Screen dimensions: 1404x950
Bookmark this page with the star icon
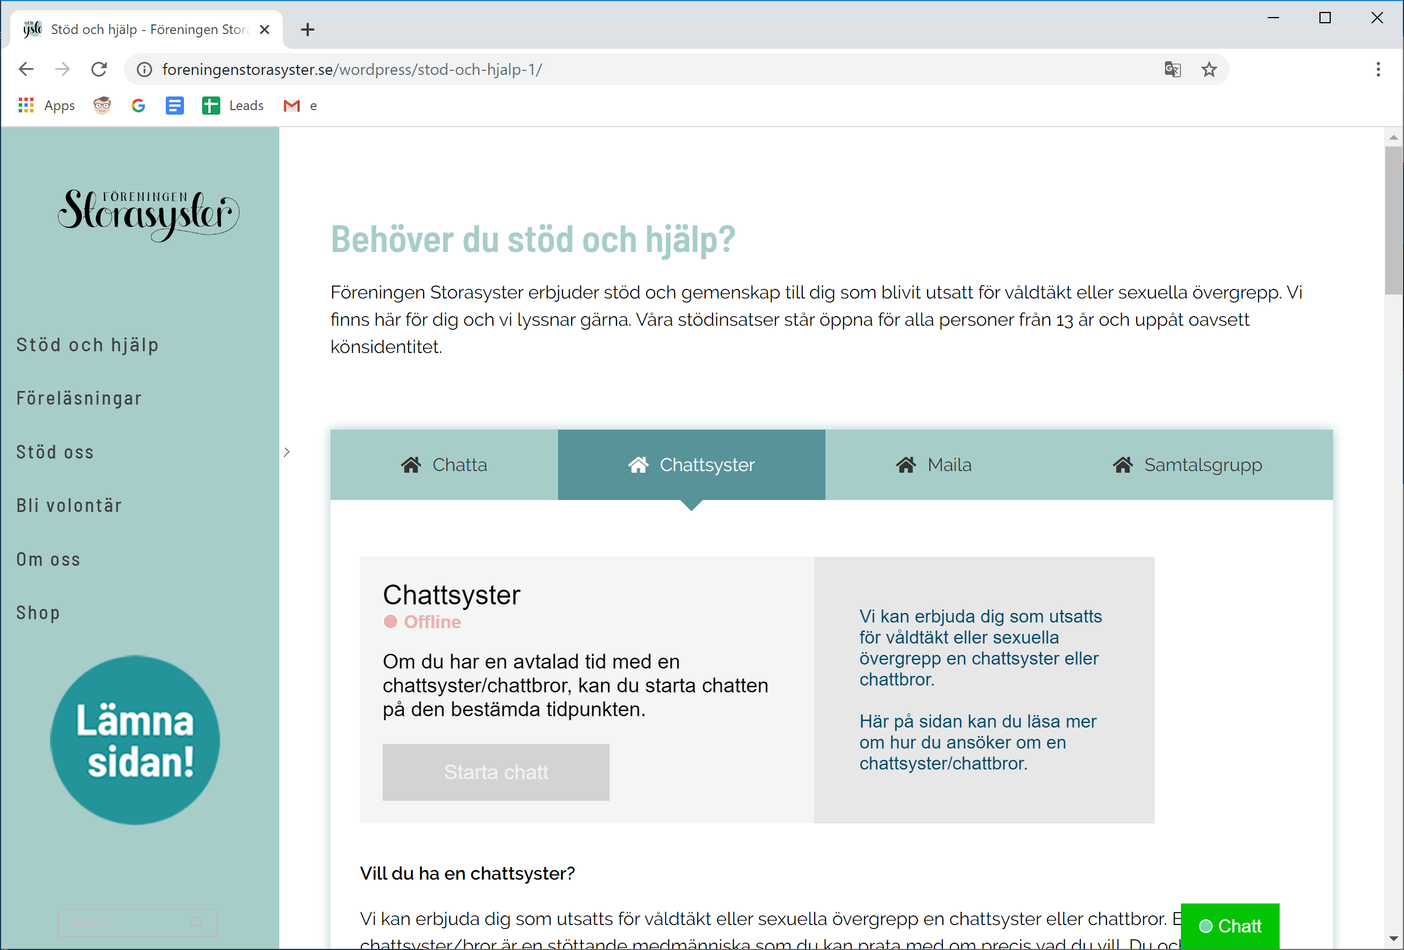1209,69
